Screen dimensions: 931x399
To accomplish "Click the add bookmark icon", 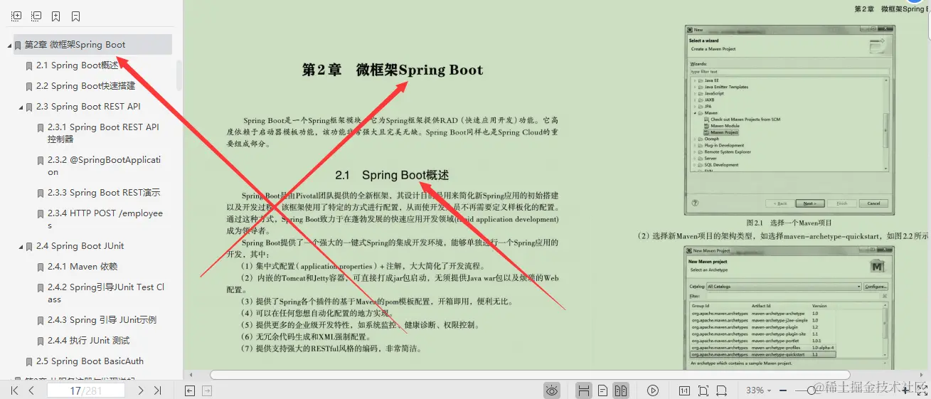I will click(x=56, y=16).
